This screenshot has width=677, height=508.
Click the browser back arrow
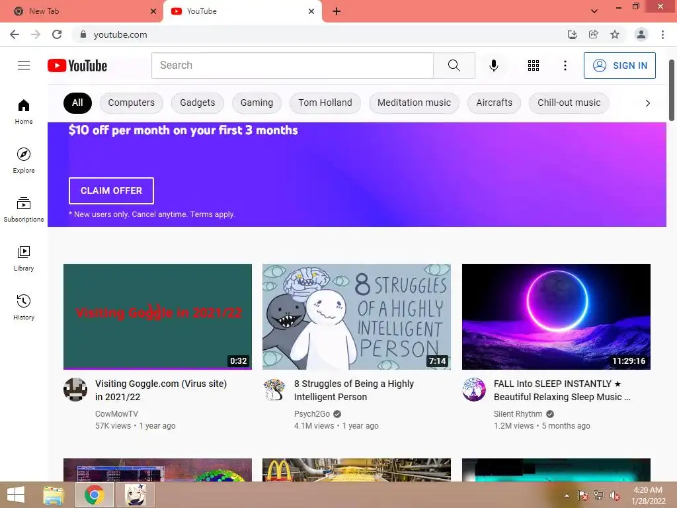pyautogui.click(x=15, y=34)
